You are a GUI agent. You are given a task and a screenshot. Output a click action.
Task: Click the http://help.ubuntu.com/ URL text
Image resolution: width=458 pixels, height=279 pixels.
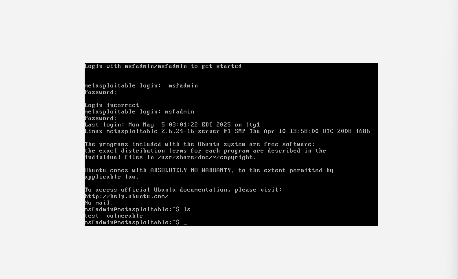[x=127, y=196]
